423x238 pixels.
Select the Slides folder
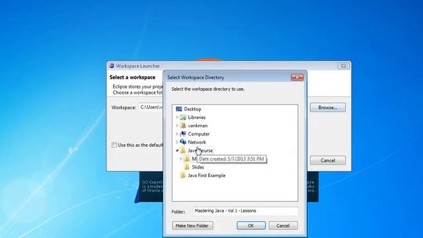click(x=198, y=167)
